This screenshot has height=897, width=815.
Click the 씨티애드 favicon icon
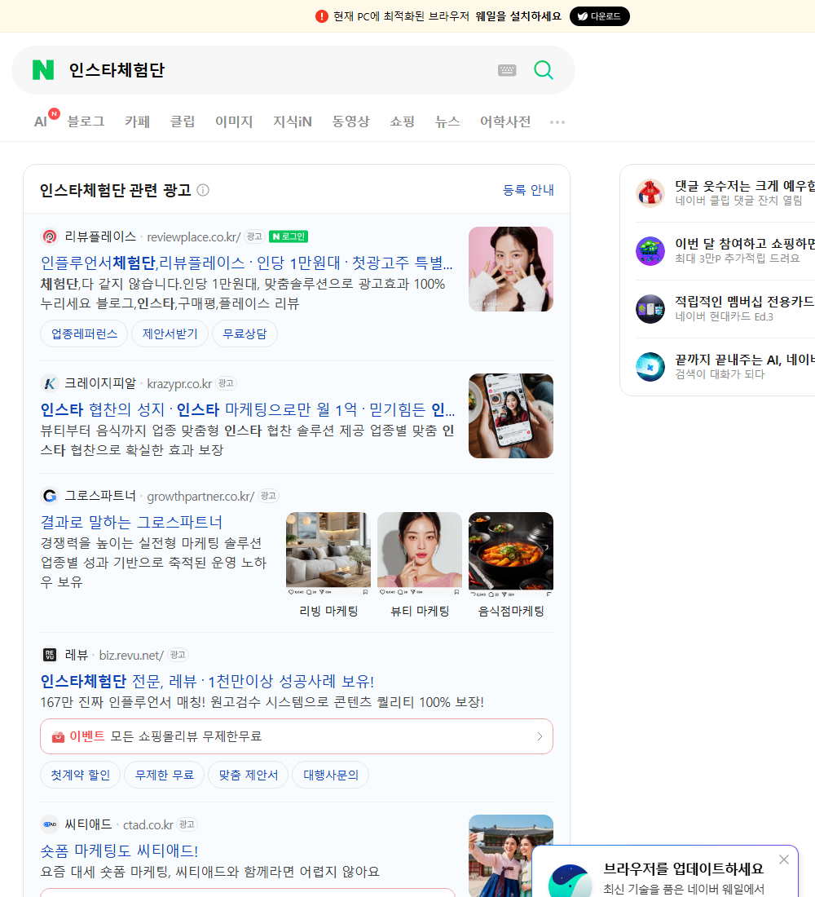[50, 824]
